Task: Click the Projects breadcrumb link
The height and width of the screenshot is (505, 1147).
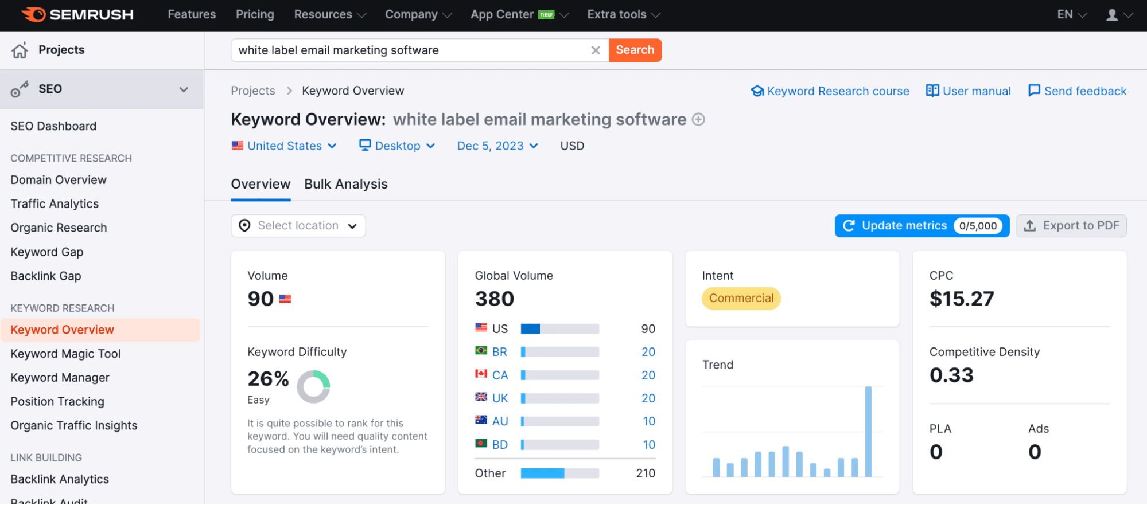Action: [253, 91]
